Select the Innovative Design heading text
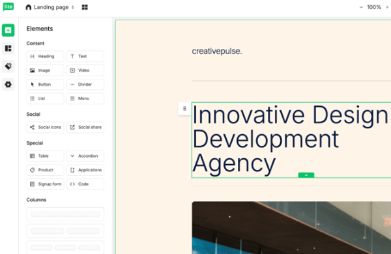 (291, 139)
